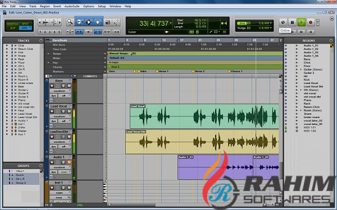The height and width of the screenshot is (210, 337).
Task: Toggle Insertion Follows Playback button
Action: click(116, 32)
